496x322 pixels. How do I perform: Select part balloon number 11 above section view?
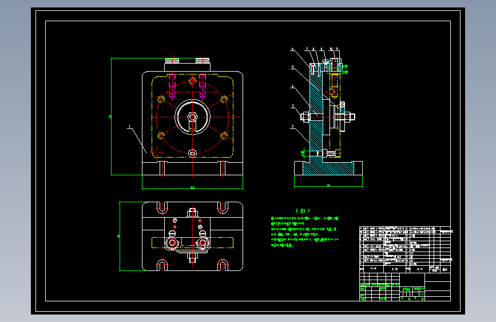[337, 49]
